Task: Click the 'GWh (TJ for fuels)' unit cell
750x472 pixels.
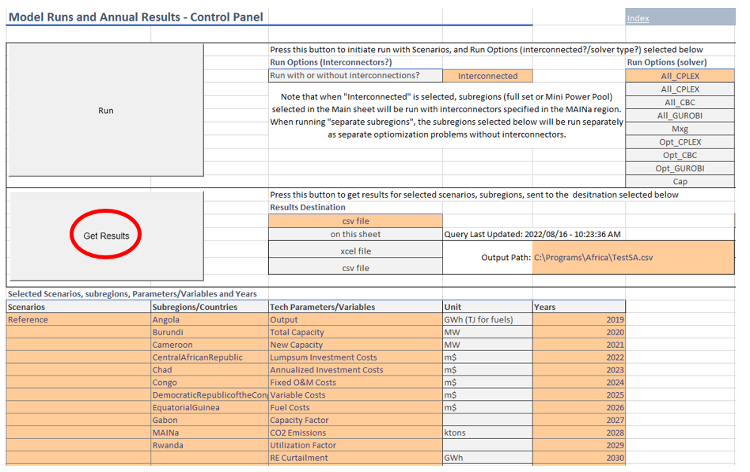Action: (487, 319)
